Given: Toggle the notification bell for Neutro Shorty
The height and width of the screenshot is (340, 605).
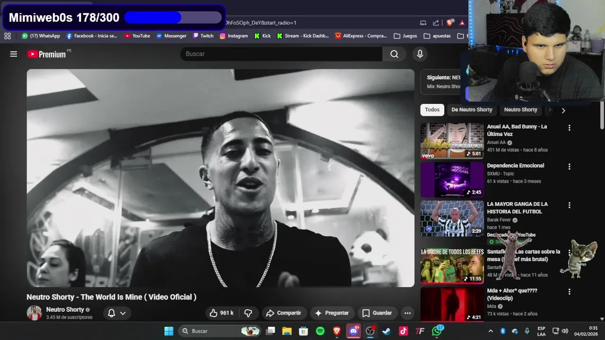Looking at the screenshot, I should (x=112, y=313).
